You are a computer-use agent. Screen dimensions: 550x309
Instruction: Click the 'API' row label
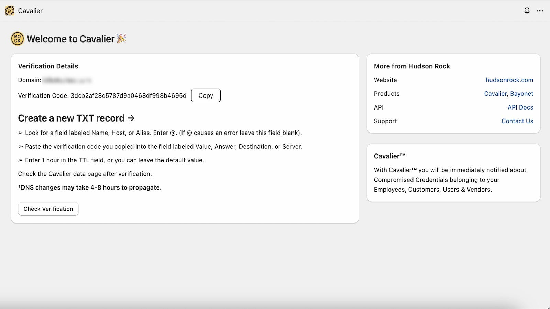[379, 107]
